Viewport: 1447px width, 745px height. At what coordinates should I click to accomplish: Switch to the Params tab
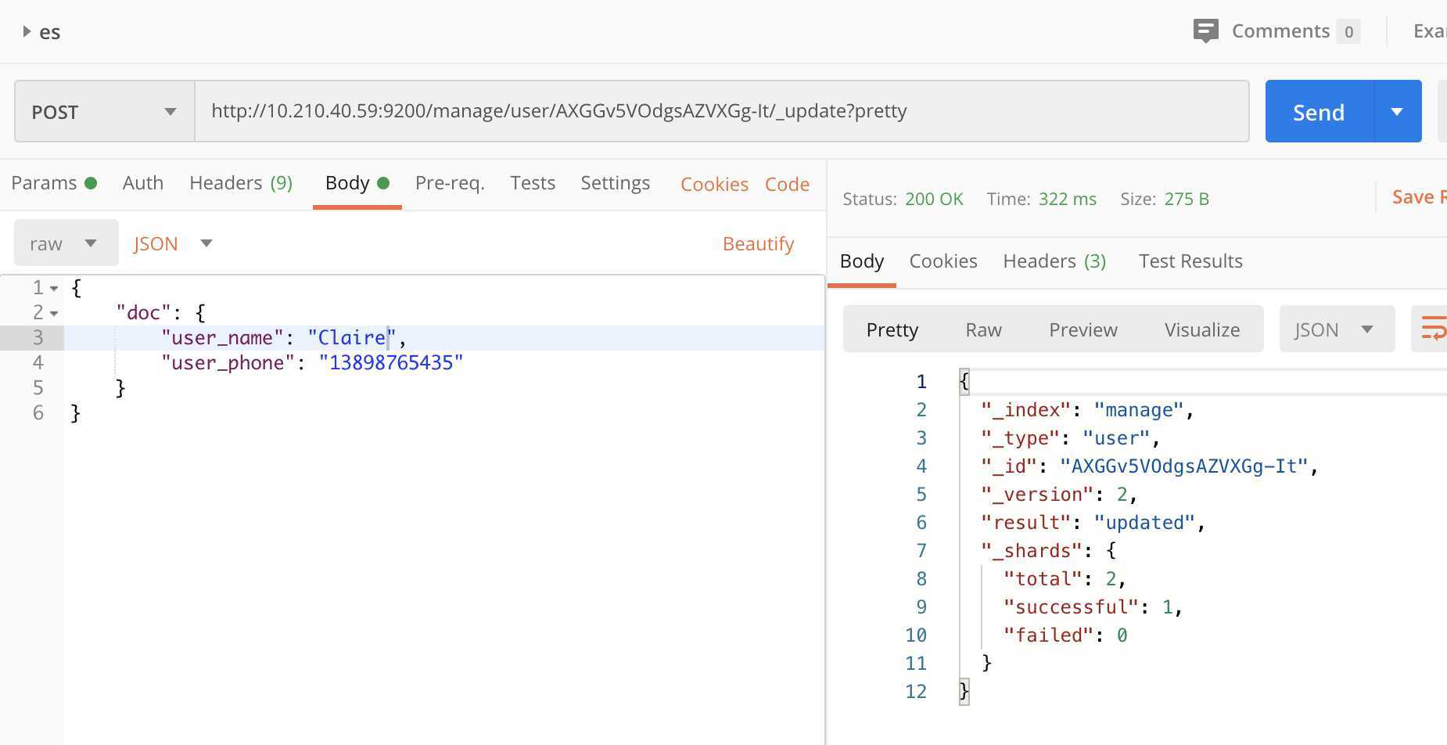(53, 183)
